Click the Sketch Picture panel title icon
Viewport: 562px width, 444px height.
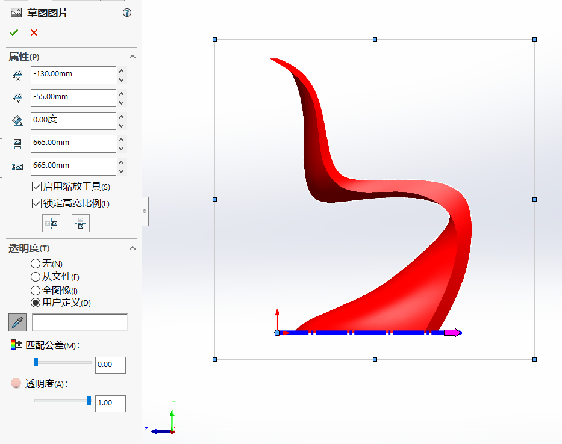tap(16, 13)
